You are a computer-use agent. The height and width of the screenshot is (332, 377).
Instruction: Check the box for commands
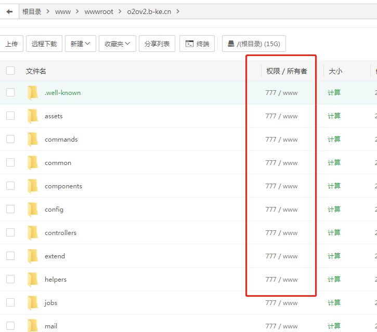pyautogui.click(x=10, y=139)
